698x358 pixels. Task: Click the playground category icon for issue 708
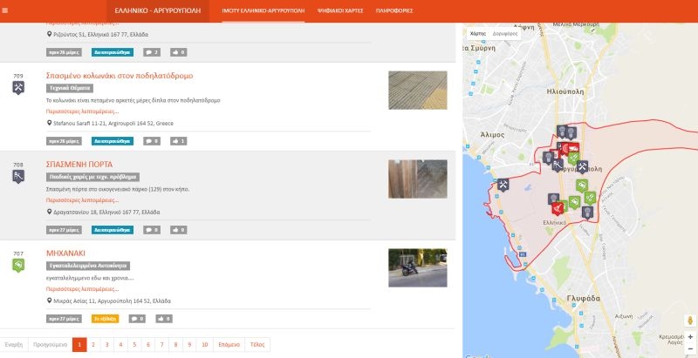point(18,176)
